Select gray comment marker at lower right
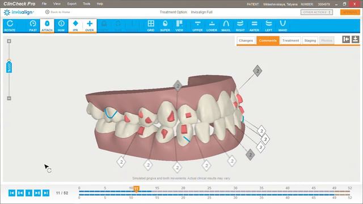Image resolution: width=363 pixels, height=204 pixels. [250, 155]
